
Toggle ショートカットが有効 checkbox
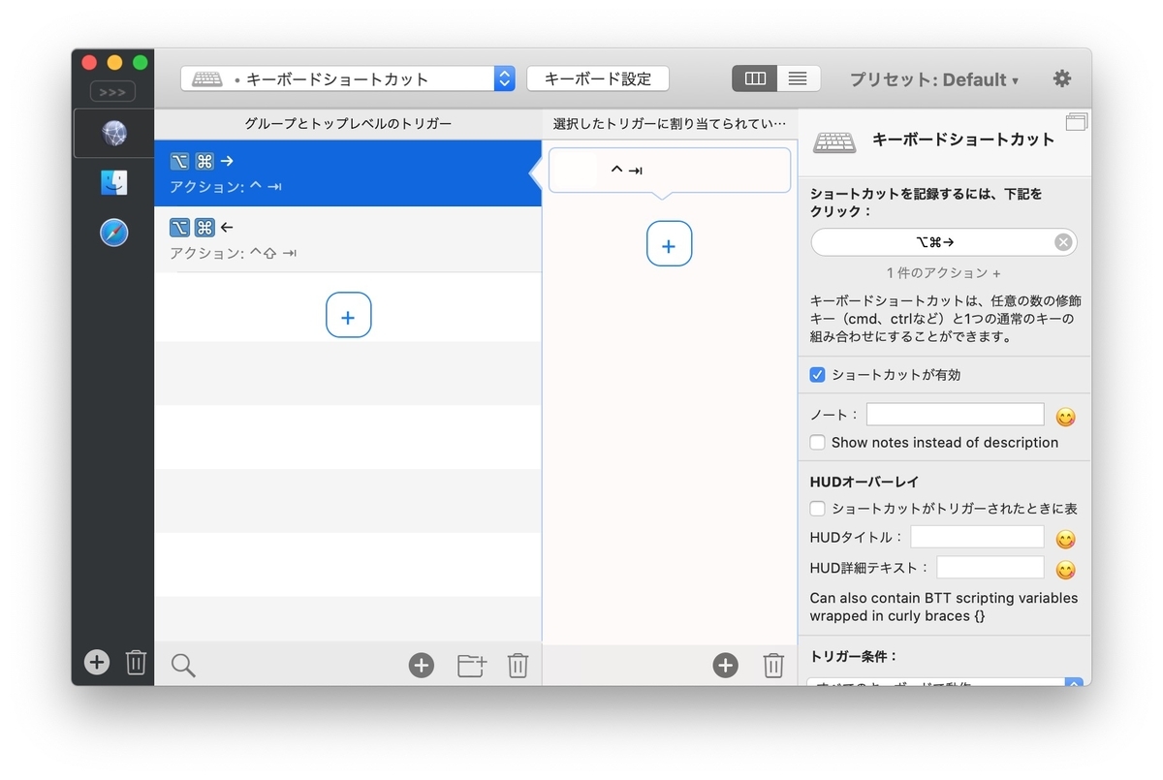[x=818, y=374]
